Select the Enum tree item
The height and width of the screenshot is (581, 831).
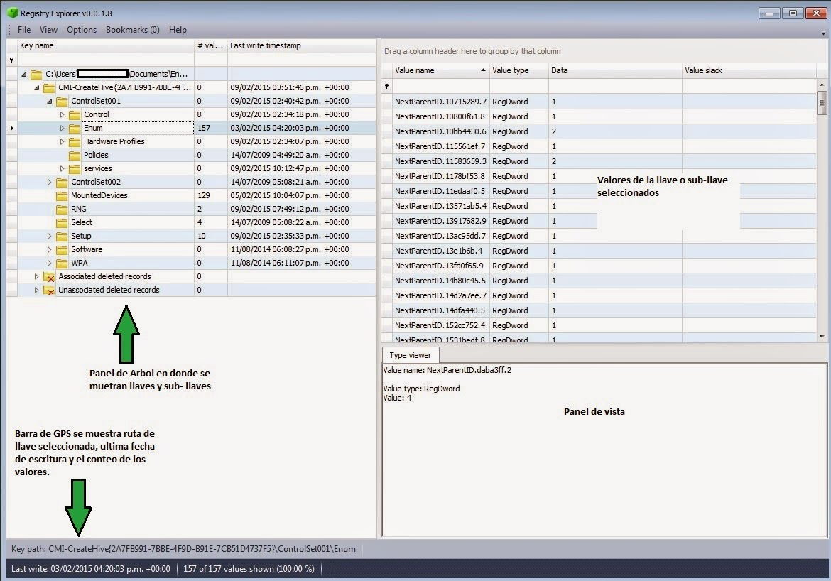(x=92, y=128)
